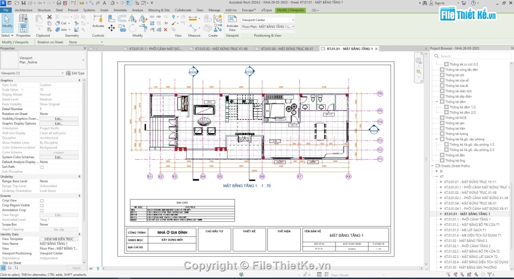Toggle the Crop View checkbox
Image resolution: width=514 pixels, height=279 pixels.
click(42, 201)
